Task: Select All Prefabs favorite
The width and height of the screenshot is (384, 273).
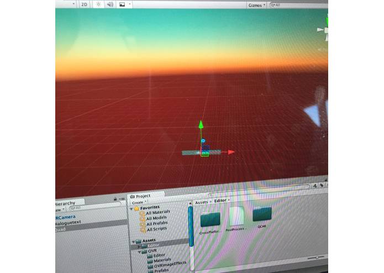Action: (x=157, y=224)
